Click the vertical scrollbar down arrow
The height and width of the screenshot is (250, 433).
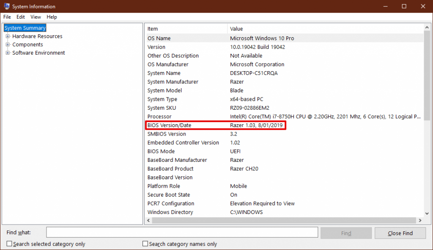point(427,214)
